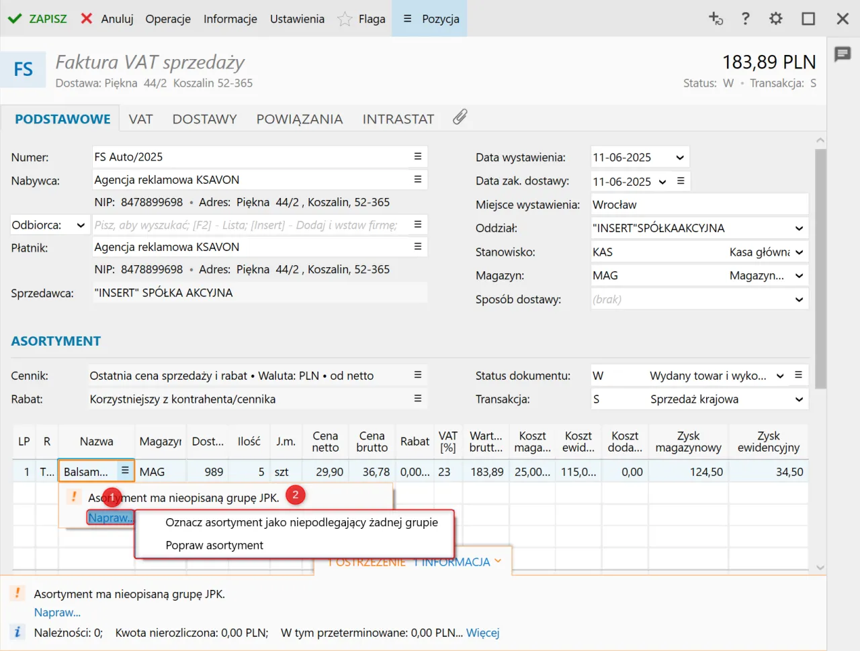This screenshot has width=860, height=651.
Task: Click the menu icon in Balsam cell
Action: 125,471
